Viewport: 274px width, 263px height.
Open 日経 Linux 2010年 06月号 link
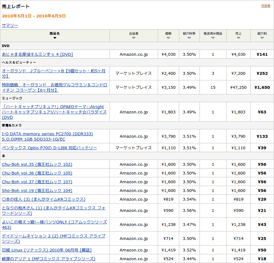pos(47,250)
